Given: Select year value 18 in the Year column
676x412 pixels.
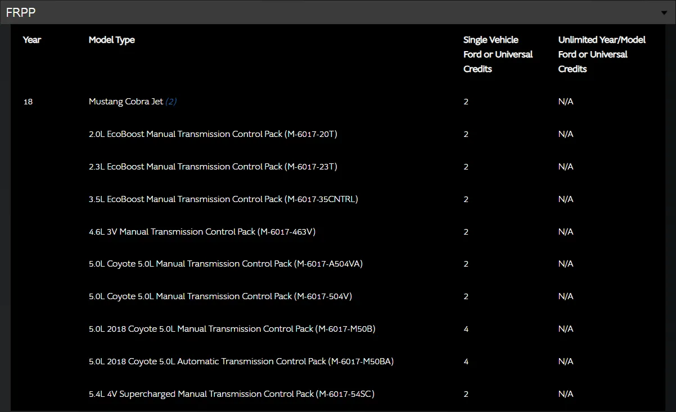Looking at the screenshot, I should 28,102.
